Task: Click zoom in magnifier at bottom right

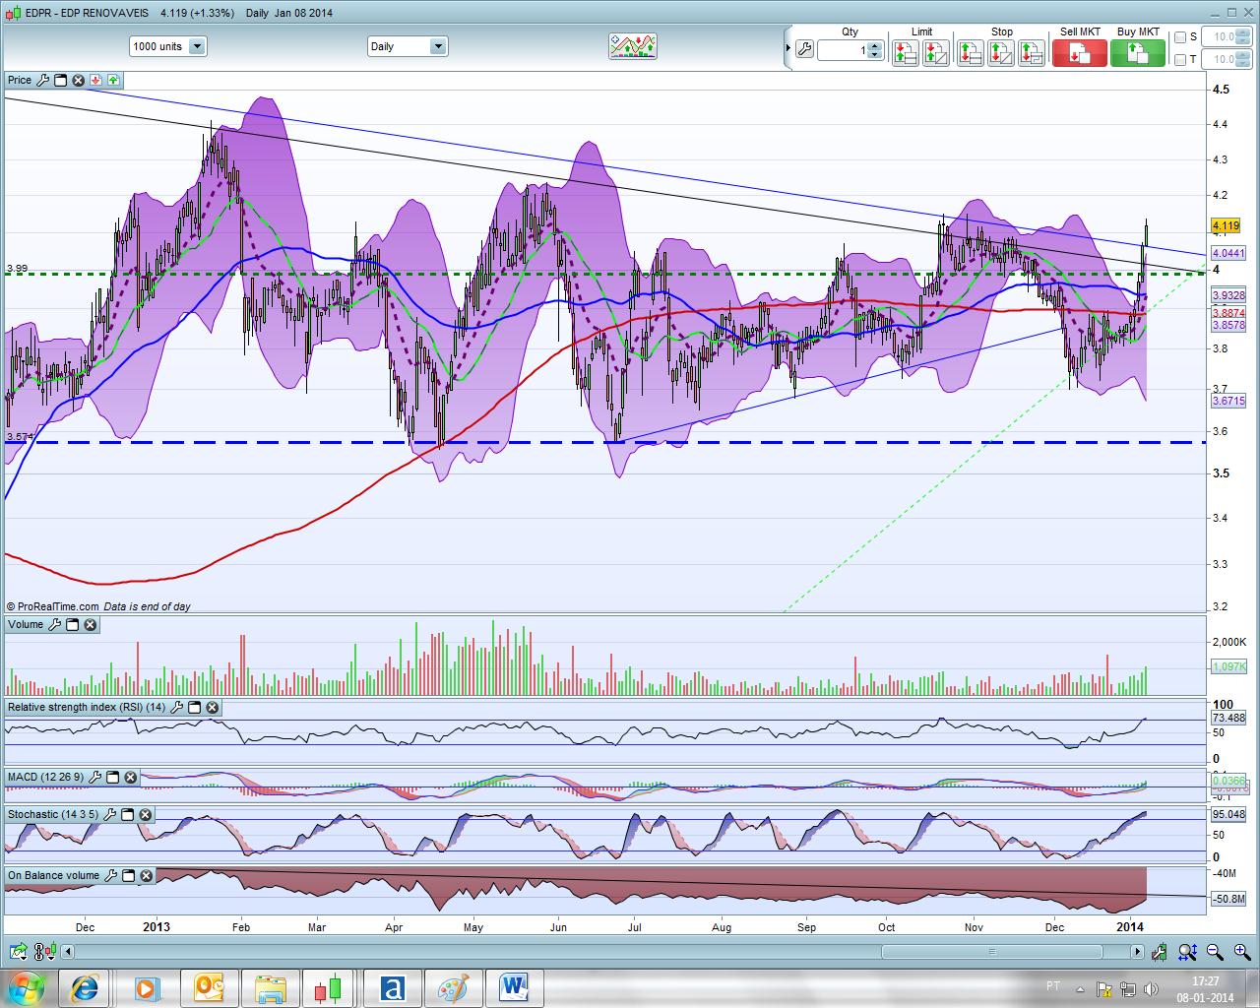Action: [1241, 952]
